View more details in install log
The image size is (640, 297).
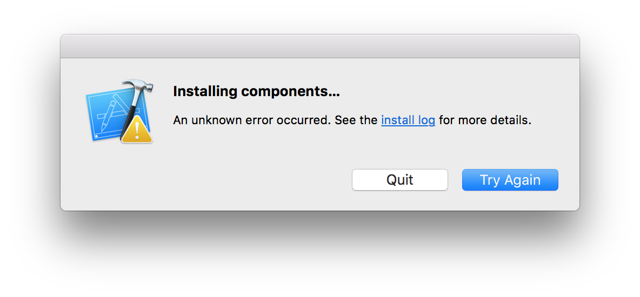(408, 120)
